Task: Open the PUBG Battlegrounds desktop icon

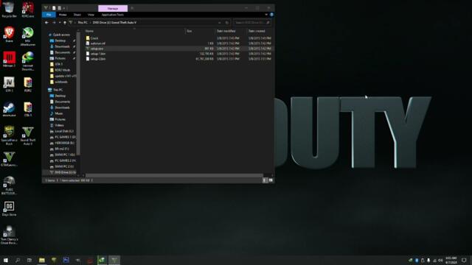Action: tap(9, 185)
